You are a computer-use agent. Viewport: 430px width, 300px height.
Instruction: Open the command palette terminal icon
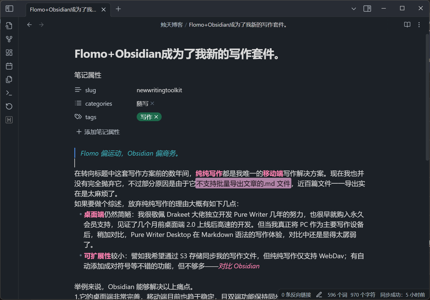tap(9, 93)
